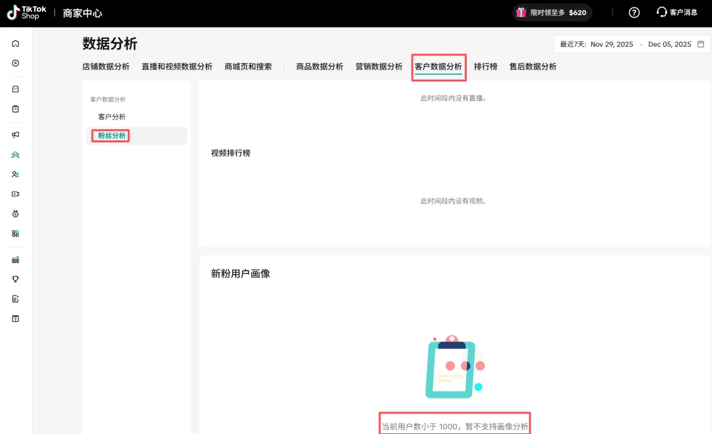The width and height of the screenshot is (712, 434).
Task: Switch to 商品数据分析 tab
Action: (320, 67)
